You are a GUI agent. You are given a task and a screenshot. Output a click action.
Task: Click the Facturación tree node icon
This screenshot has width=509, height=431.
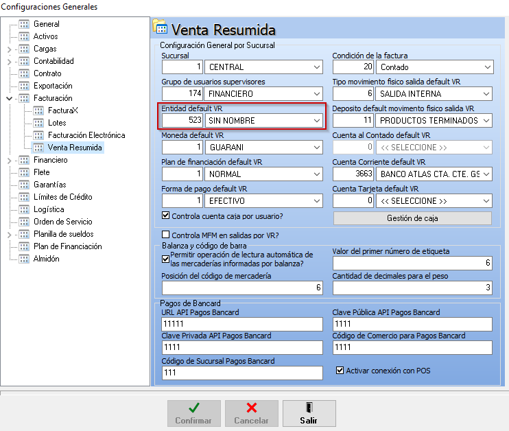[x=24, y=98]
